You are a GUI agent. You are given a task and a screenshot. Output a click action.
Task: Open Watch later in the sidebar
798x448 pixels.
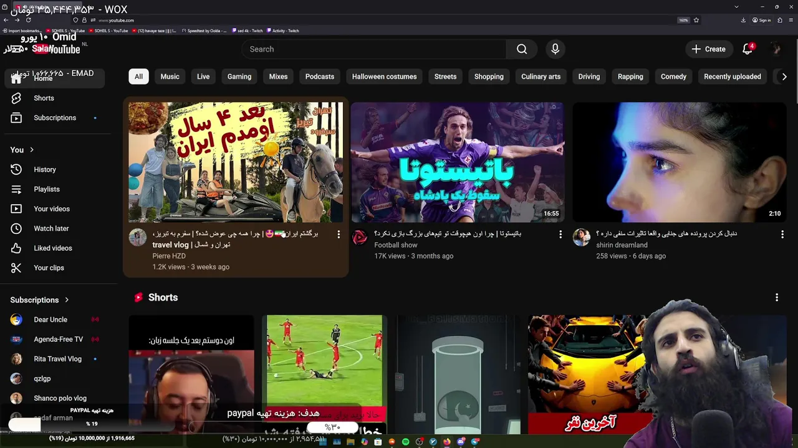tap(55, 228)
